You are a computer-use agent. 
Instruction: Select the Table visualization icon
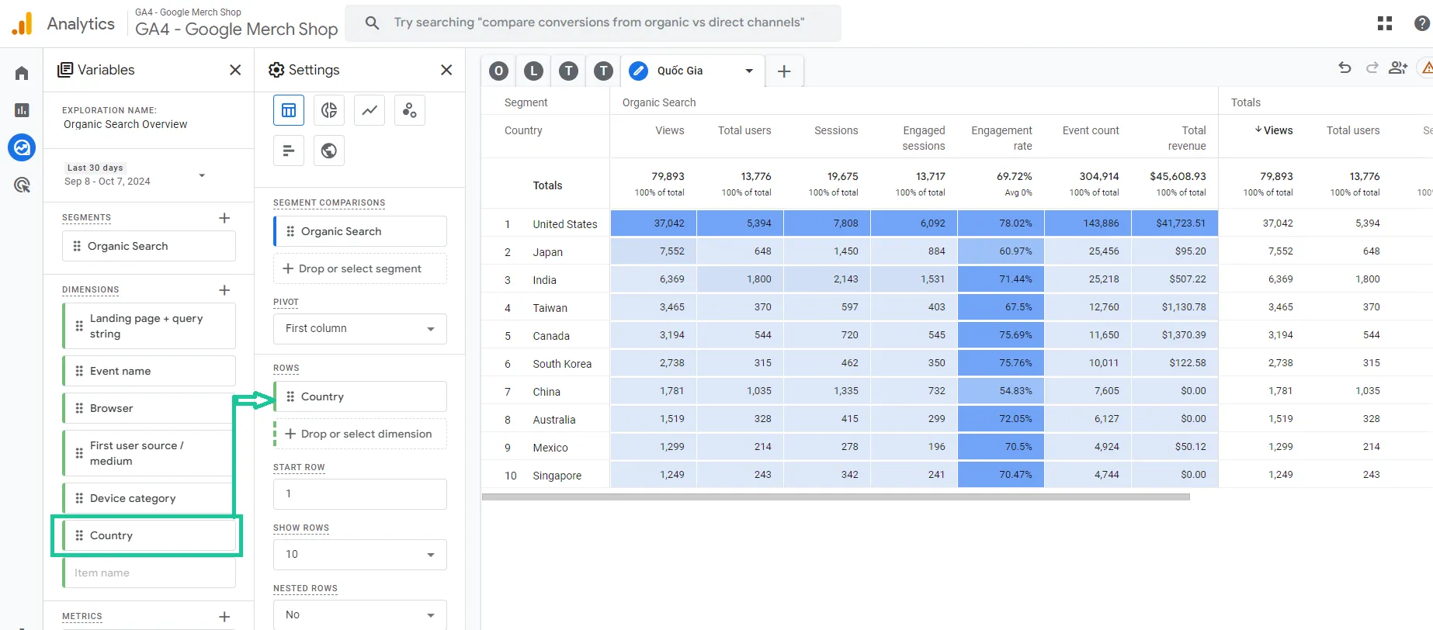[x=289, y=110]
